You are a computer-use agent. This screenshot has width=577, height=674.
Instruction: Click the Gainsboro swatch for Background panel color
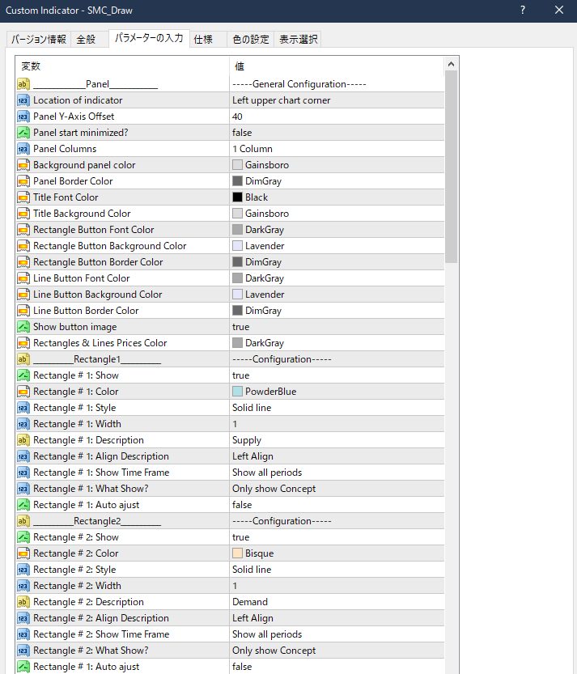tap(237, 165)
